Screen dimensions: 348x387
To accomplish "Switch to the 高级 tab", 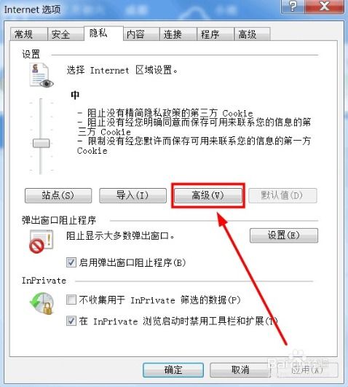I will (x=252, y=34).
